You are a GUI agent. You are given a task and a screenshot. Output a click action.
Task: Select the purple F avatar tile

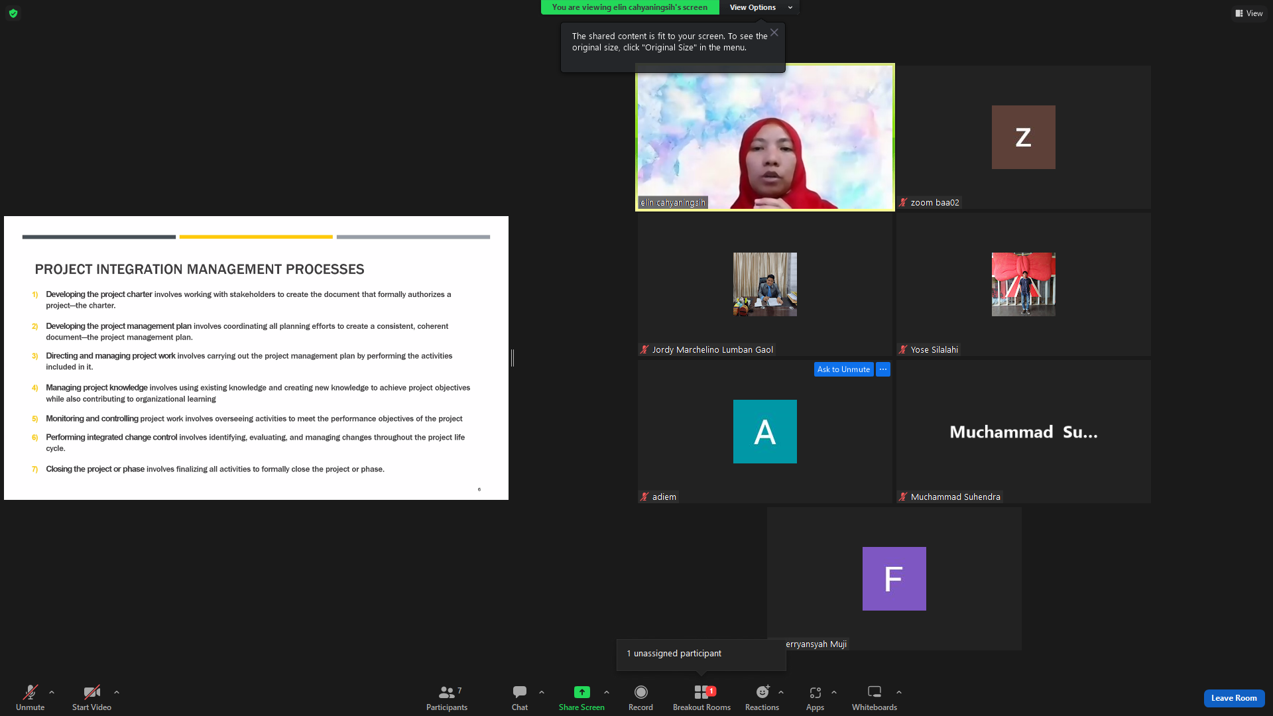click(x=894, y=579)
